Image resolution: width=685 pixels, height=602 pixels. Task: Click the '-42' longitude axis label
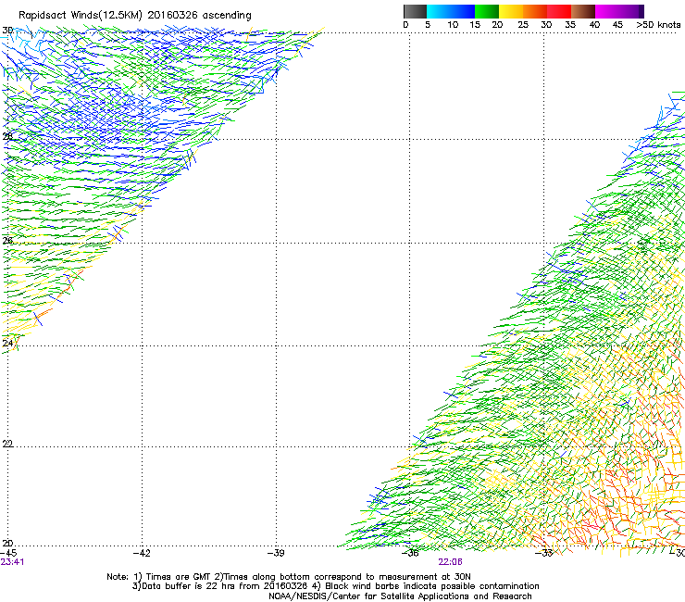(x=142, y=553)
